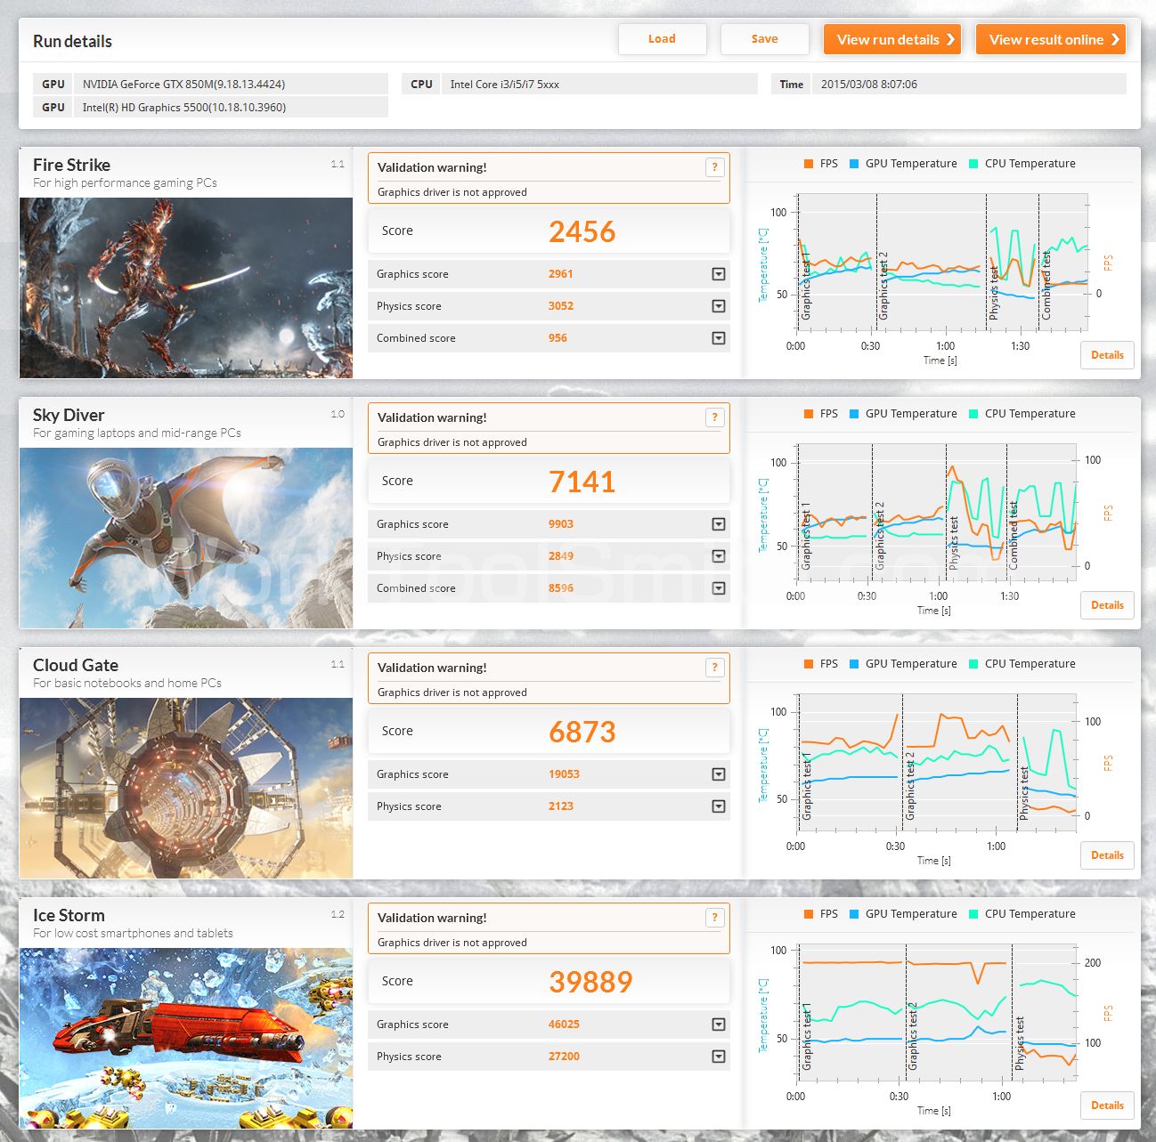The image size is (1156, 1142).
Task: Expand Fire Strike Graphics score details
Action: pos(719,274)
